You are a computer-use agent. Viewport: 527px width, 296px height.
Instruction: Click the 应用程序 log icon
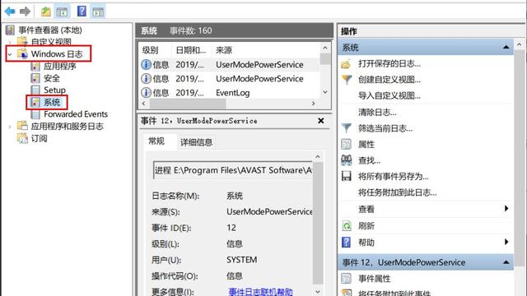[35, 66]
